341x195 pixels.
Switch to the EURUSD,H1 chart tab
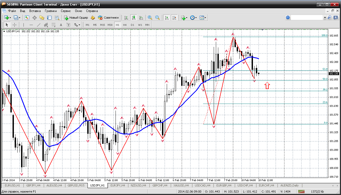tap(12, 185)
